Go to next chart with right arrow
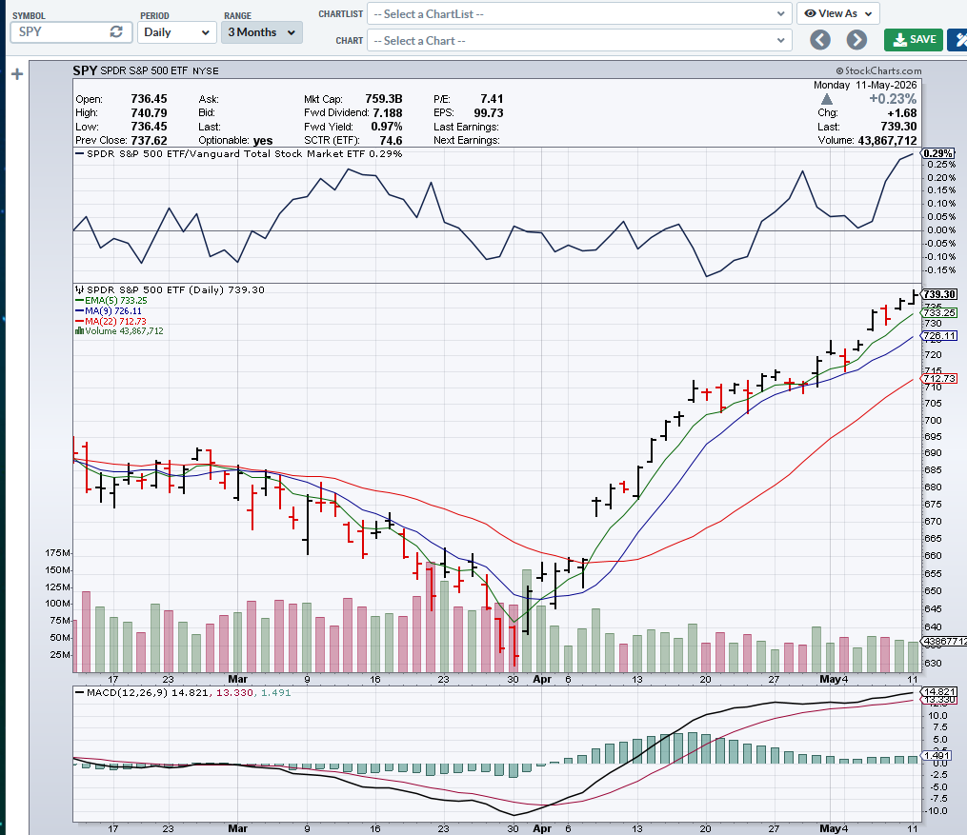Screen dimensions: 967x835 [856, 40]
